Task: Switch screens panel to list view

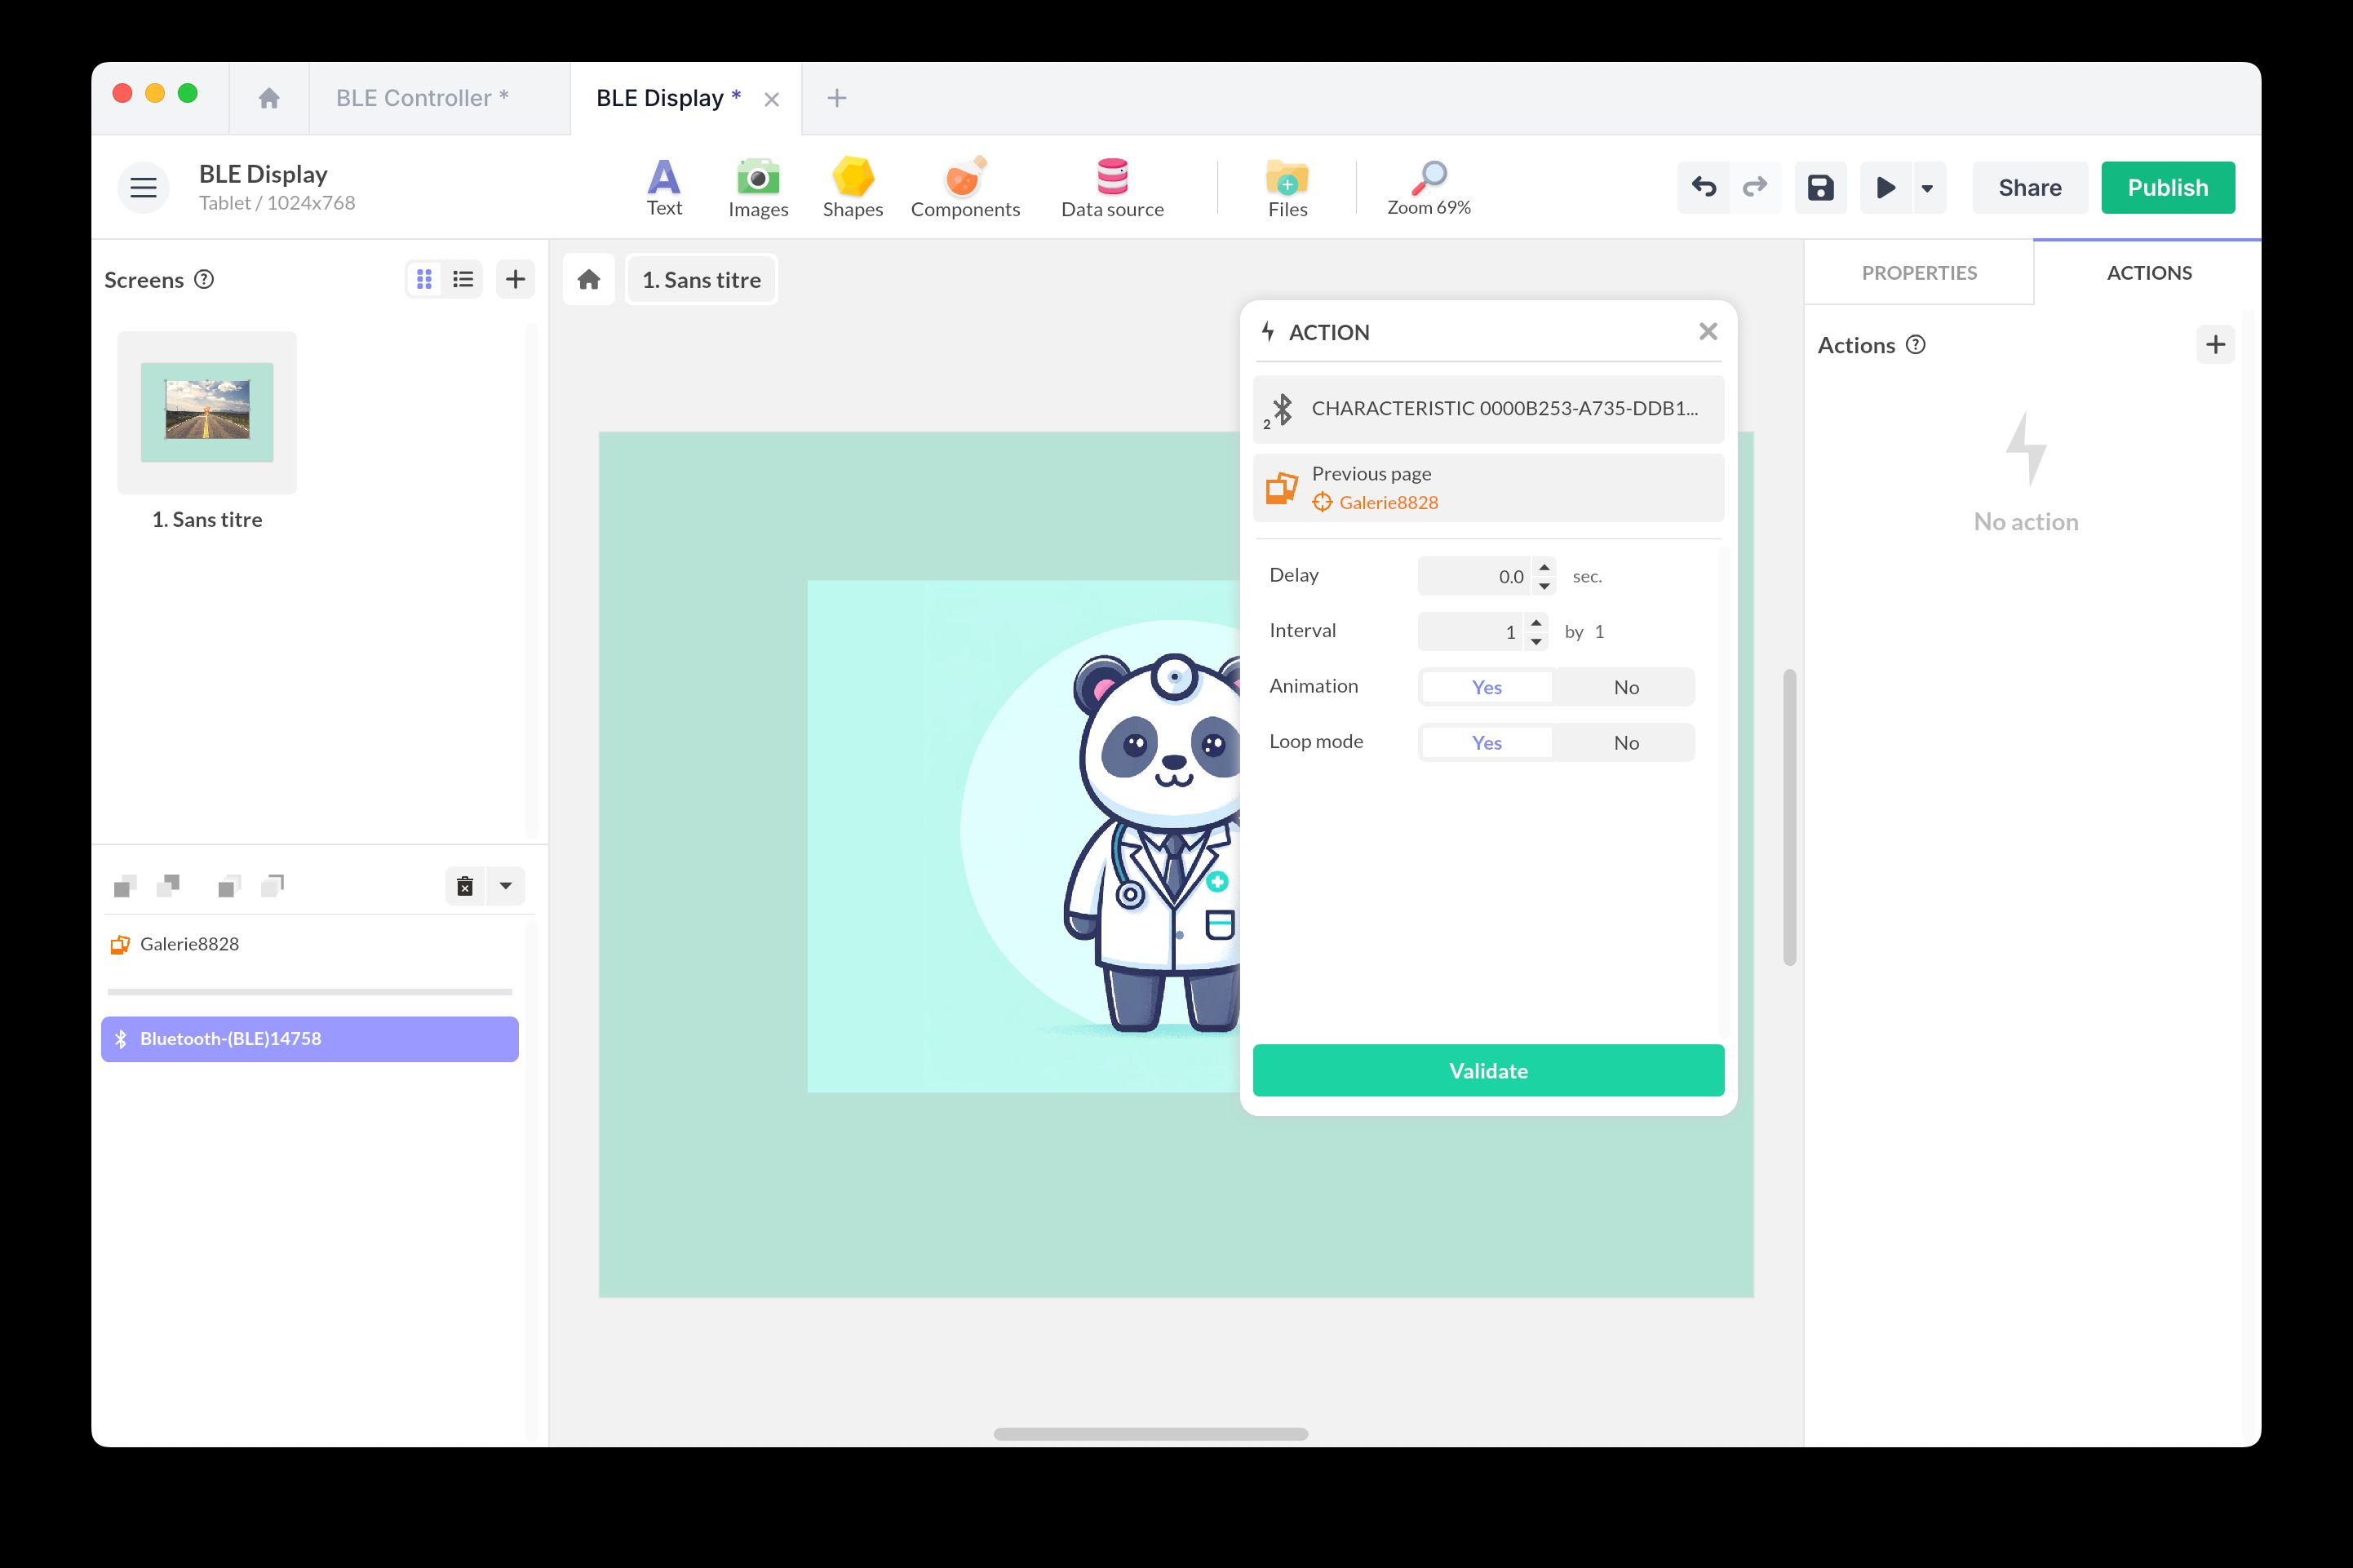Action: pyautogui.click(x=463, y=279)
